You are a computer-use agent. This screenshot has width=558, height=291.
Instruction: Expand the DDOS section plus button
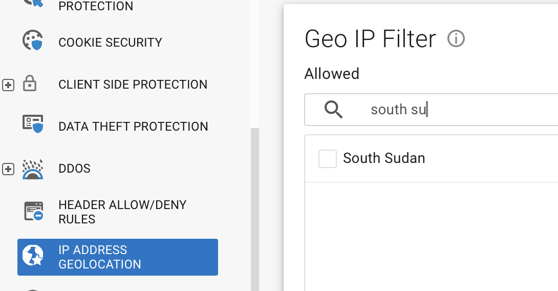tap(8, 169)
